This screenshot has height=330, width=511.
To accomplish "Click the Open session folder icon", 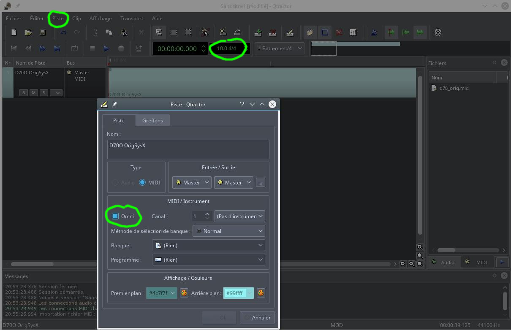I will click(x=28, y=32).
